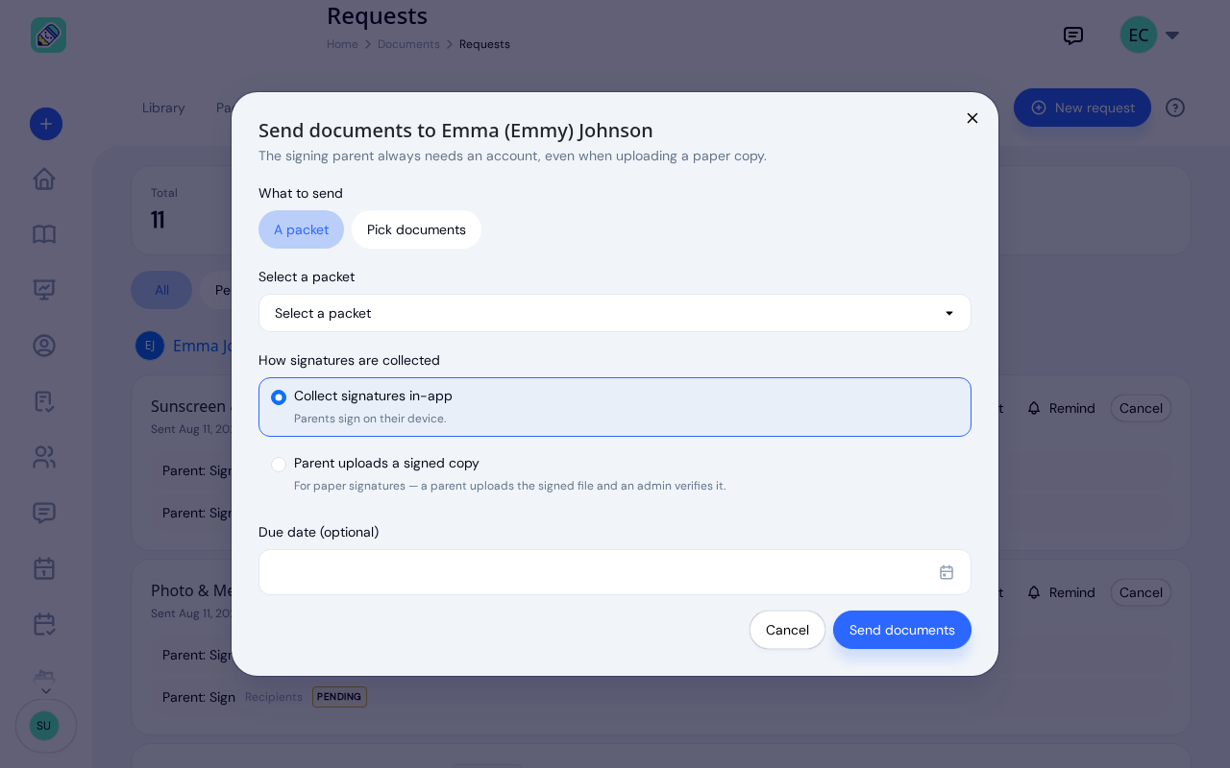Image resolution: width=1230 pixels, height=768 pixels.
Task: Click Cancel on the Photo & Media request
Action: point(1141,592)
